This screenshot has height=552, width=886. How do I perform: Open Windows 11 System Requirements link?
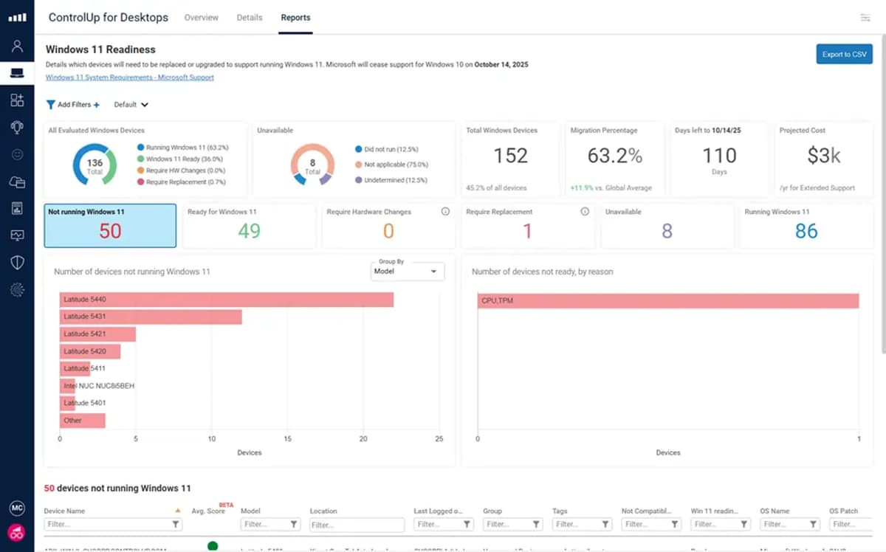coord(130,77)
